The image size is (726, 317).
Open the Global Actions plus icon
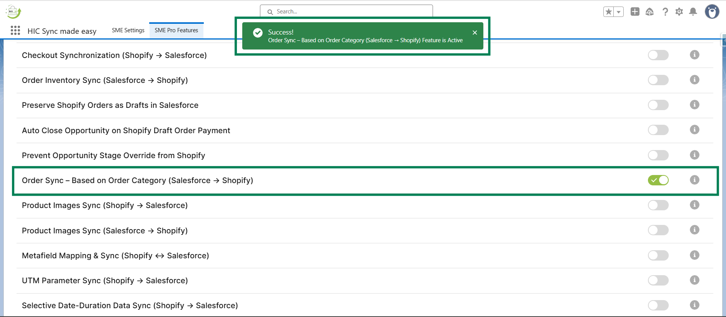635,12
